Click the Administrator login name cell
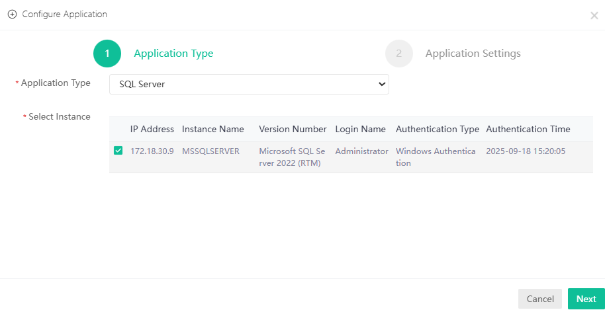This screenshot has width=605, height=312. click(362, 151)
